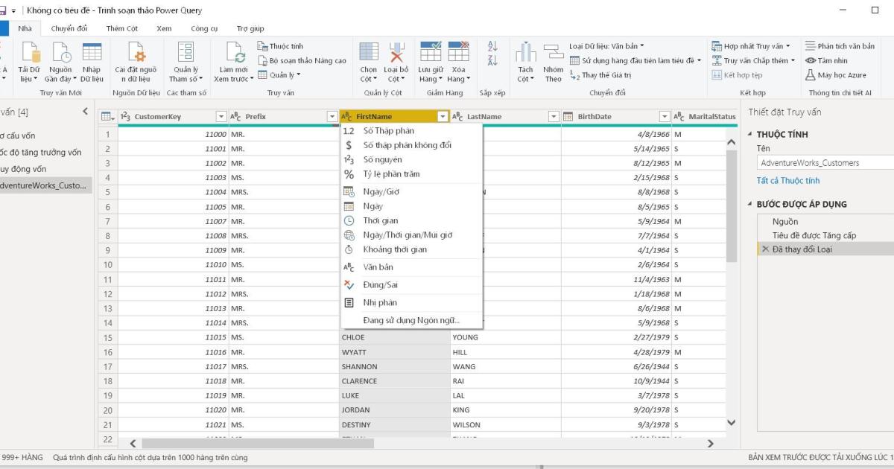This screenshot has height=469, width=894.
Task: Open Cài đặt nguồn dữ liệu icon
Action: click(136, 54)
